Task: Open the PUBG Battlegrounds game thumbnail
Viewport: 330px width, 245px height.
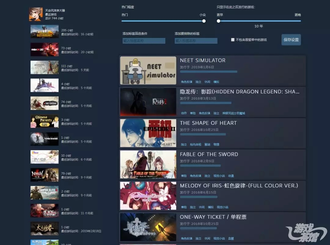Action: 44,32
